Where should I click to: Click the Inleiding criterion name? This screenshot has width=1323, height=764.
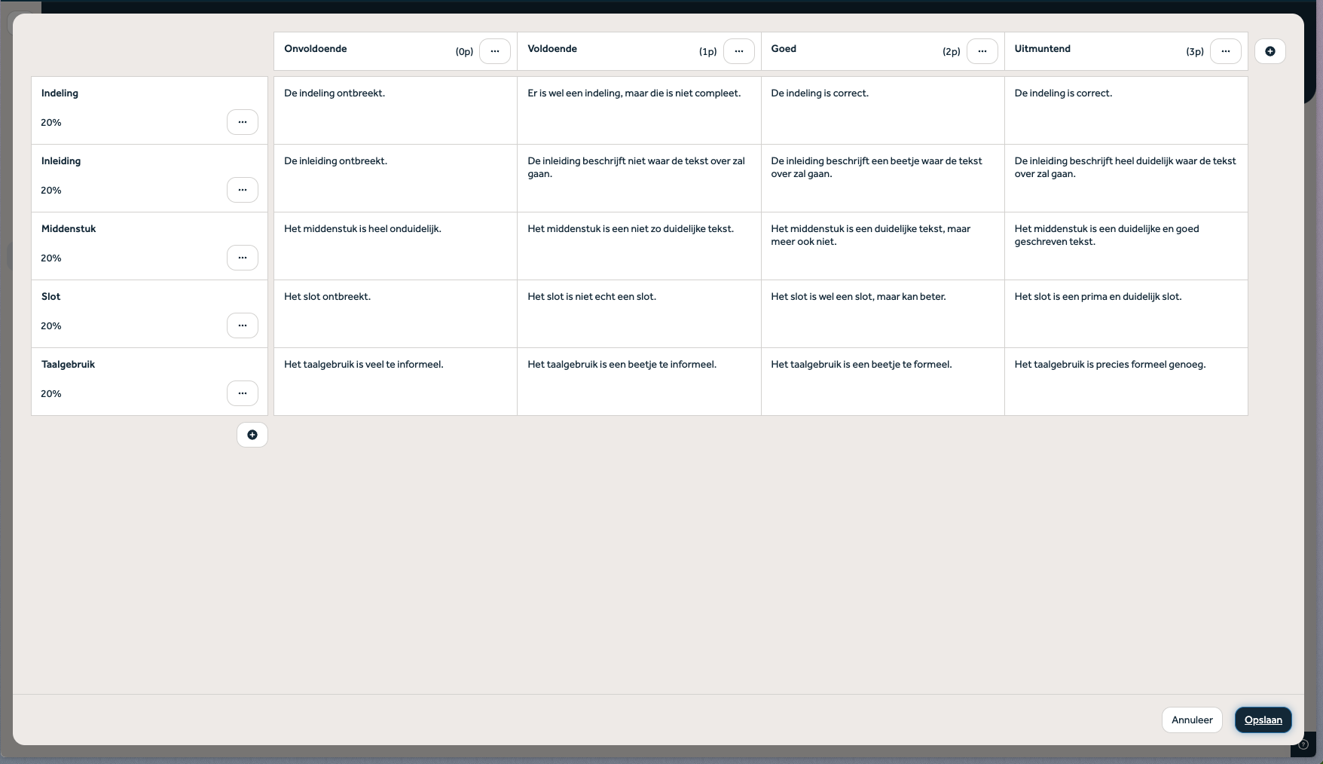click(x=61, y=161)
